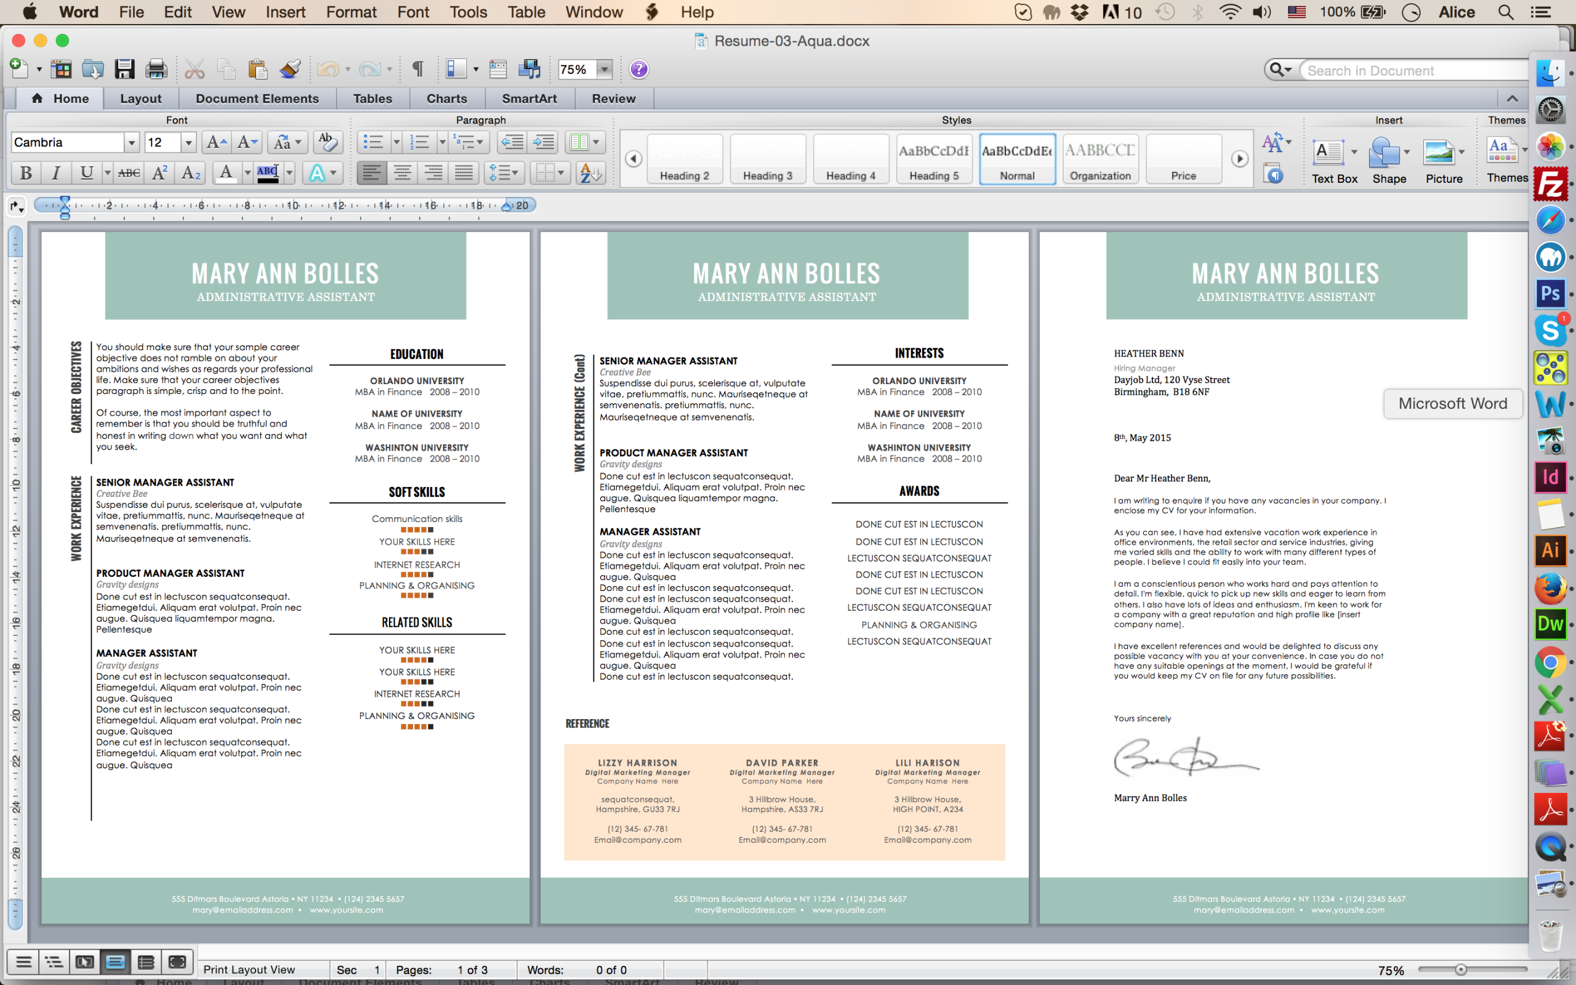The width and height of the screenshot is (1576, 985).
Task: Expand numbered list options arrow
Action: pyautogui.click(x=442, y=142)
